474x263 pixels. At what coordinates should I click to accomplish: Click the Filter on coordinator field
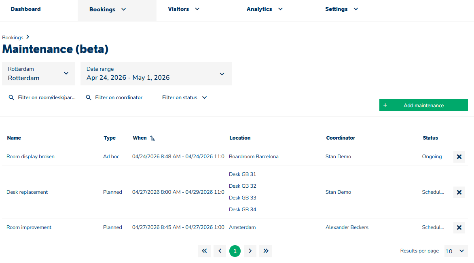pos(118,98)
